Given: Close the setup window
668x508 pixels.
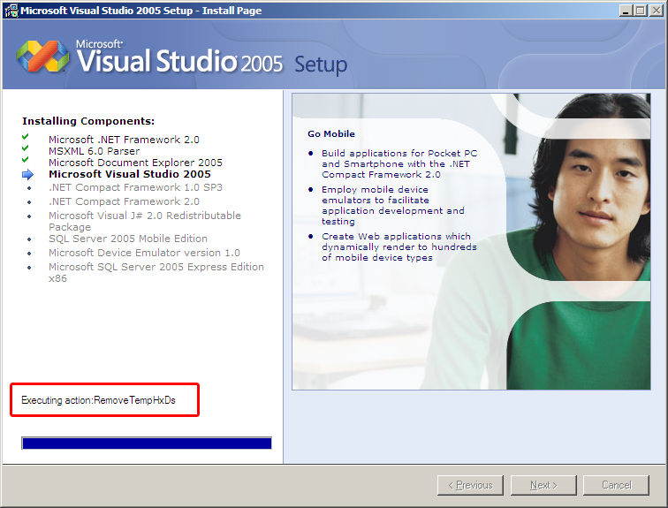Looking at the screenshot, I should 656,11.
